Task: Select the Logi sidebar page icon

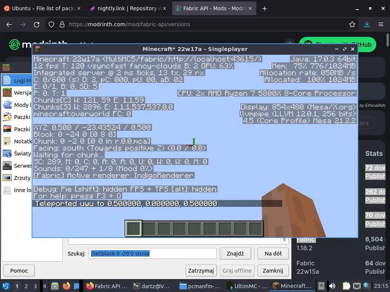Action: coord(7,80)
